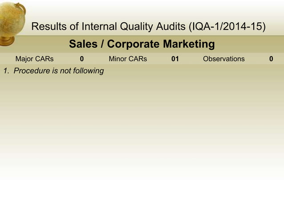Click the word 'following' in the finding
The width and height of the screenshot is (284, 213).
[x=89, y=71]
